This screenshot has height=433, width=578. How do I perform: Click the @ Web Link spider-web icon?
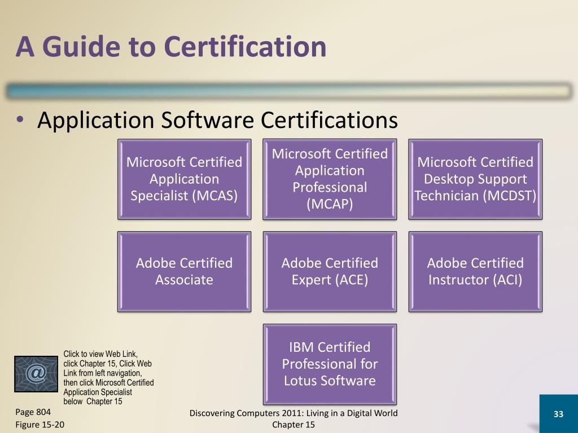pos(36,373)
